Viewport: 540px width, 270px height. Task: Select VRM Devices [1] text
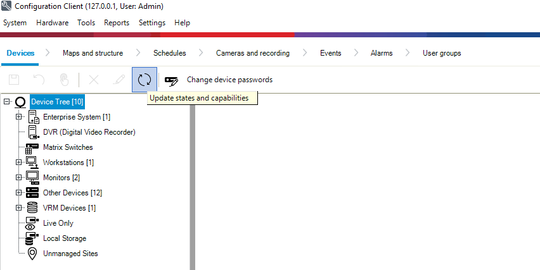(x=69, y=207)
